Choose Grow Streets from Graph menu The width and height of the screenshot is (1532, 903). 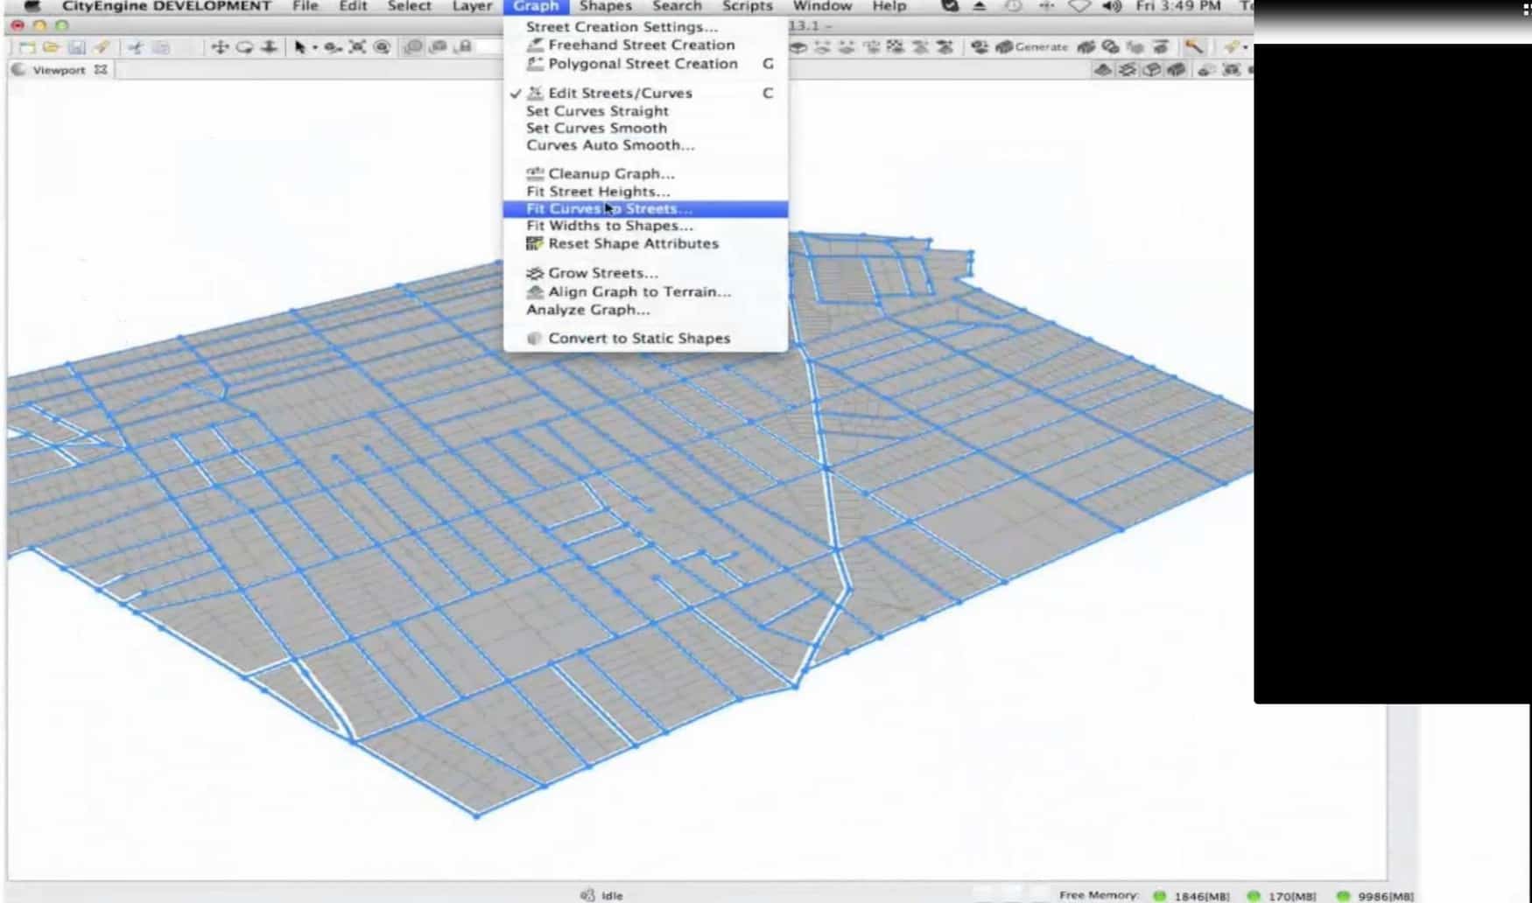point(602,273)
